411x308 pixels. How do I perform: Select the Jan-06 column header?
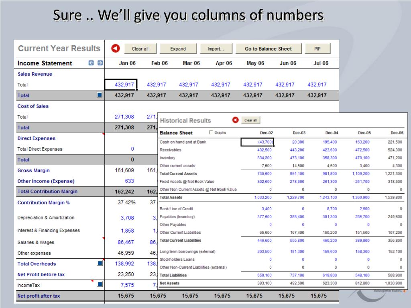[127, 63]
